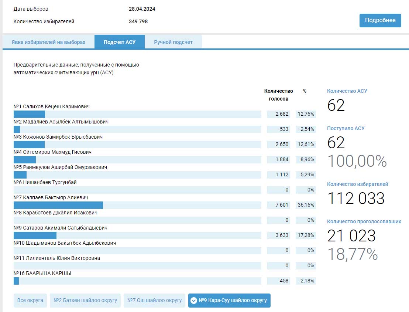Click checkmark icon in Кара-Суу button
The height and width of the screenshot is (312, 409).
pyautogui.click(x=193, y=301)
